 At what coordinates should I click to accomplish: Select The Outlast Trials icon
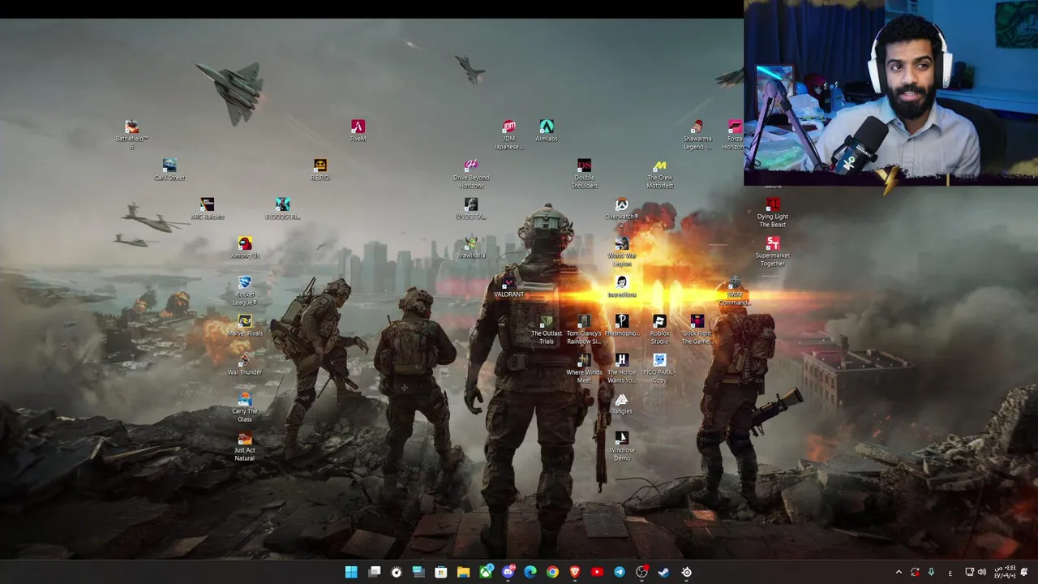click(x=547, y=329)
